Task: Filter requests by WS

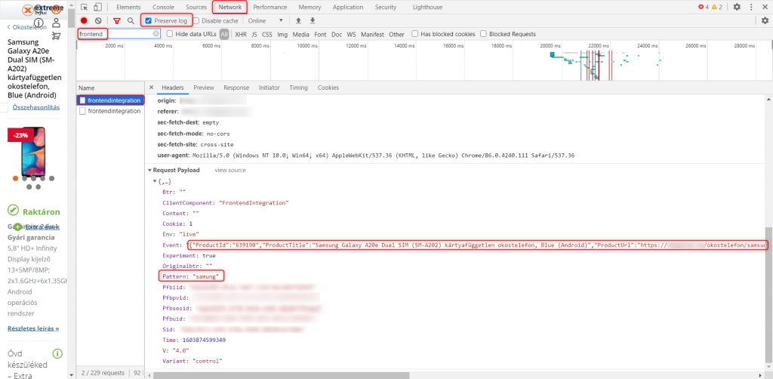Action: pos(351,35)
